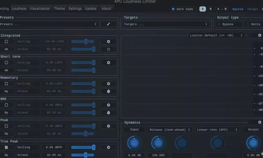
Task: Select the B state button
Action: click(x=210, y=9)
